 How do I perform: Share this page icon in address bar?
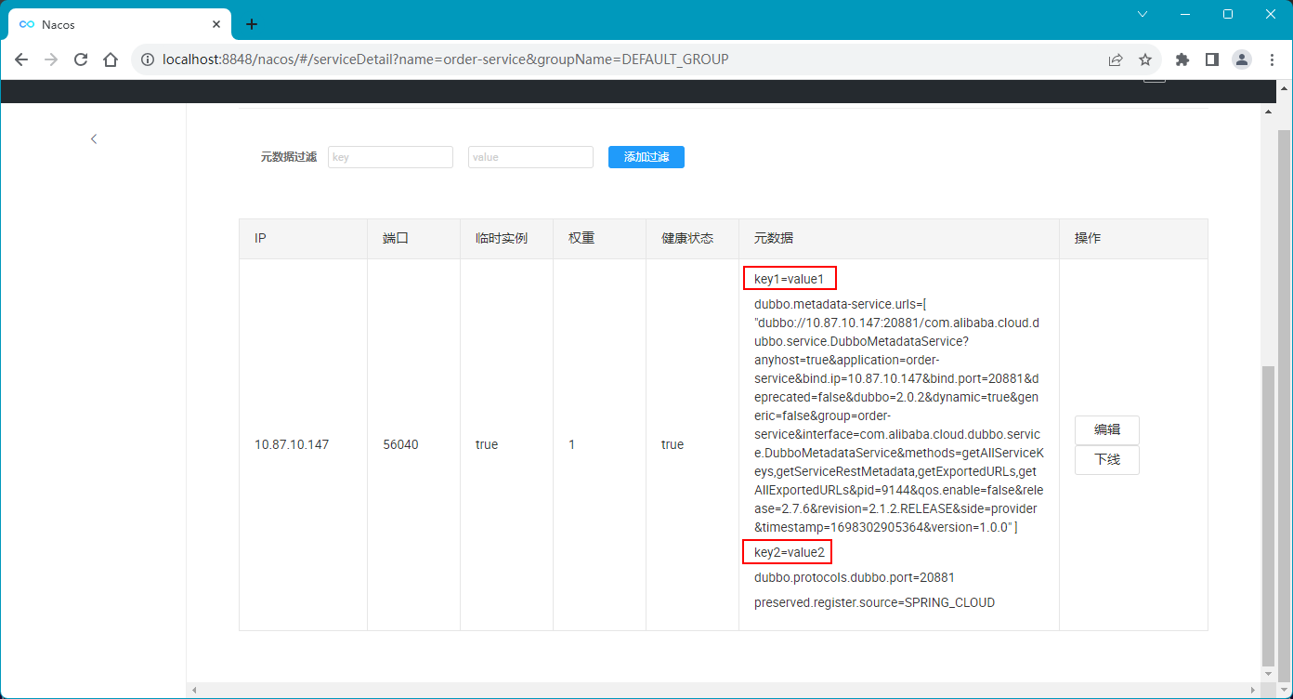[1116, 59]
